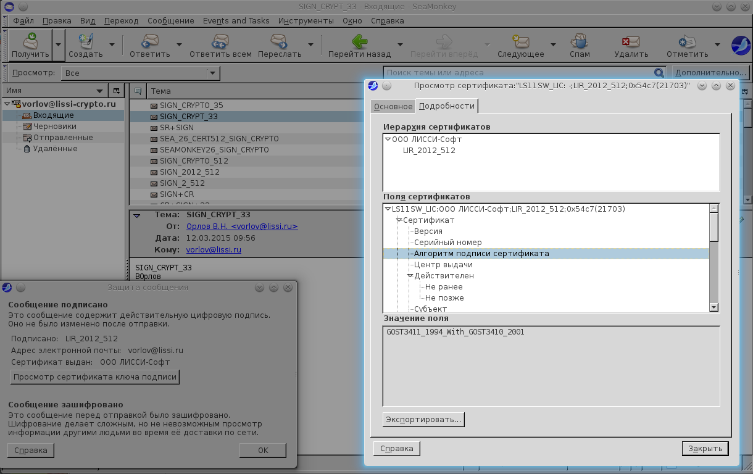
Task: Select message SIGN_2012_512
Action: tap(189, 172)
